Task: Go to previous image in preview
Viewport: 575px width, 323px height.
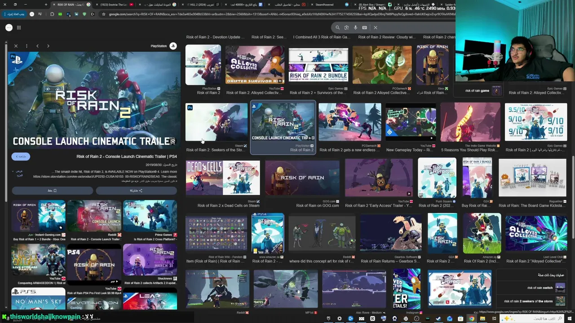Action: coord(37,46)
